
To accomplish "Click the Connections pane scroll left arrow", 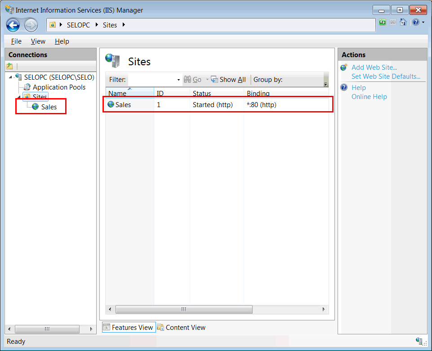I will click(9, 329).
